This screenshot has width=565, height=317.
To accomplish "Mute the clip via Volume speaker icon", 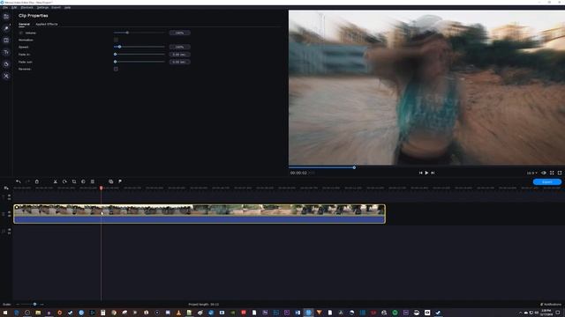I will (x=21, y=33).
